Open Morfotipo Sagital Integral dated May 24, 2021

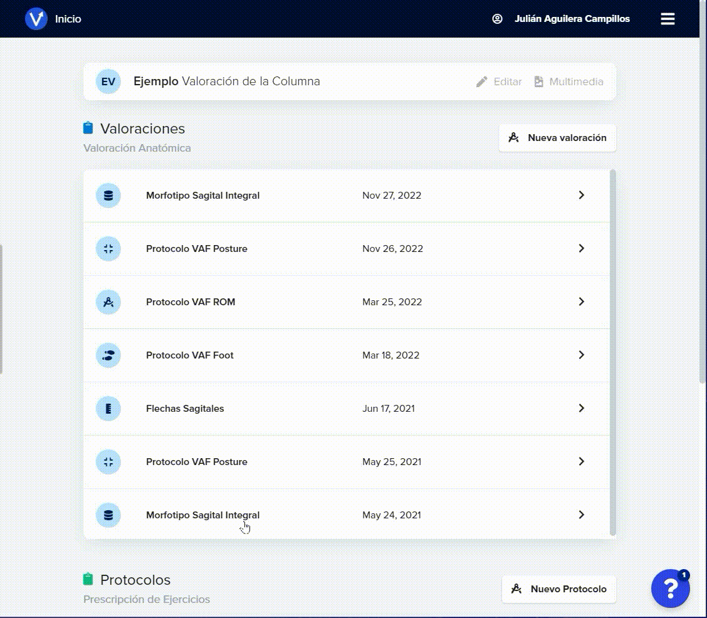pos(346,515)
